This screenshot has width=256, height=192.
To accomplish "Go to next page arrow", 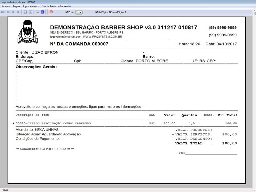I will (x=13, y=12).
